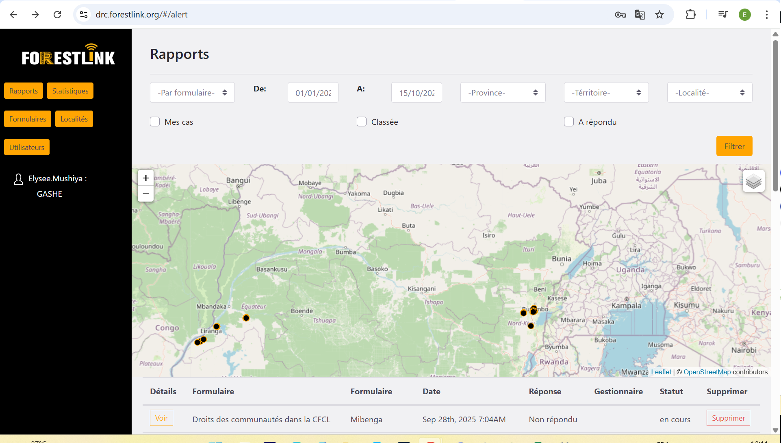Open the Localités menu item

(74, 119)
